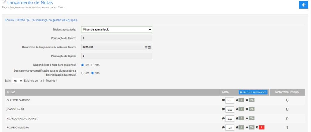This screenshot has width=311, height=132.
Task: Click the blue back arrow button
Action: point(303,5)
